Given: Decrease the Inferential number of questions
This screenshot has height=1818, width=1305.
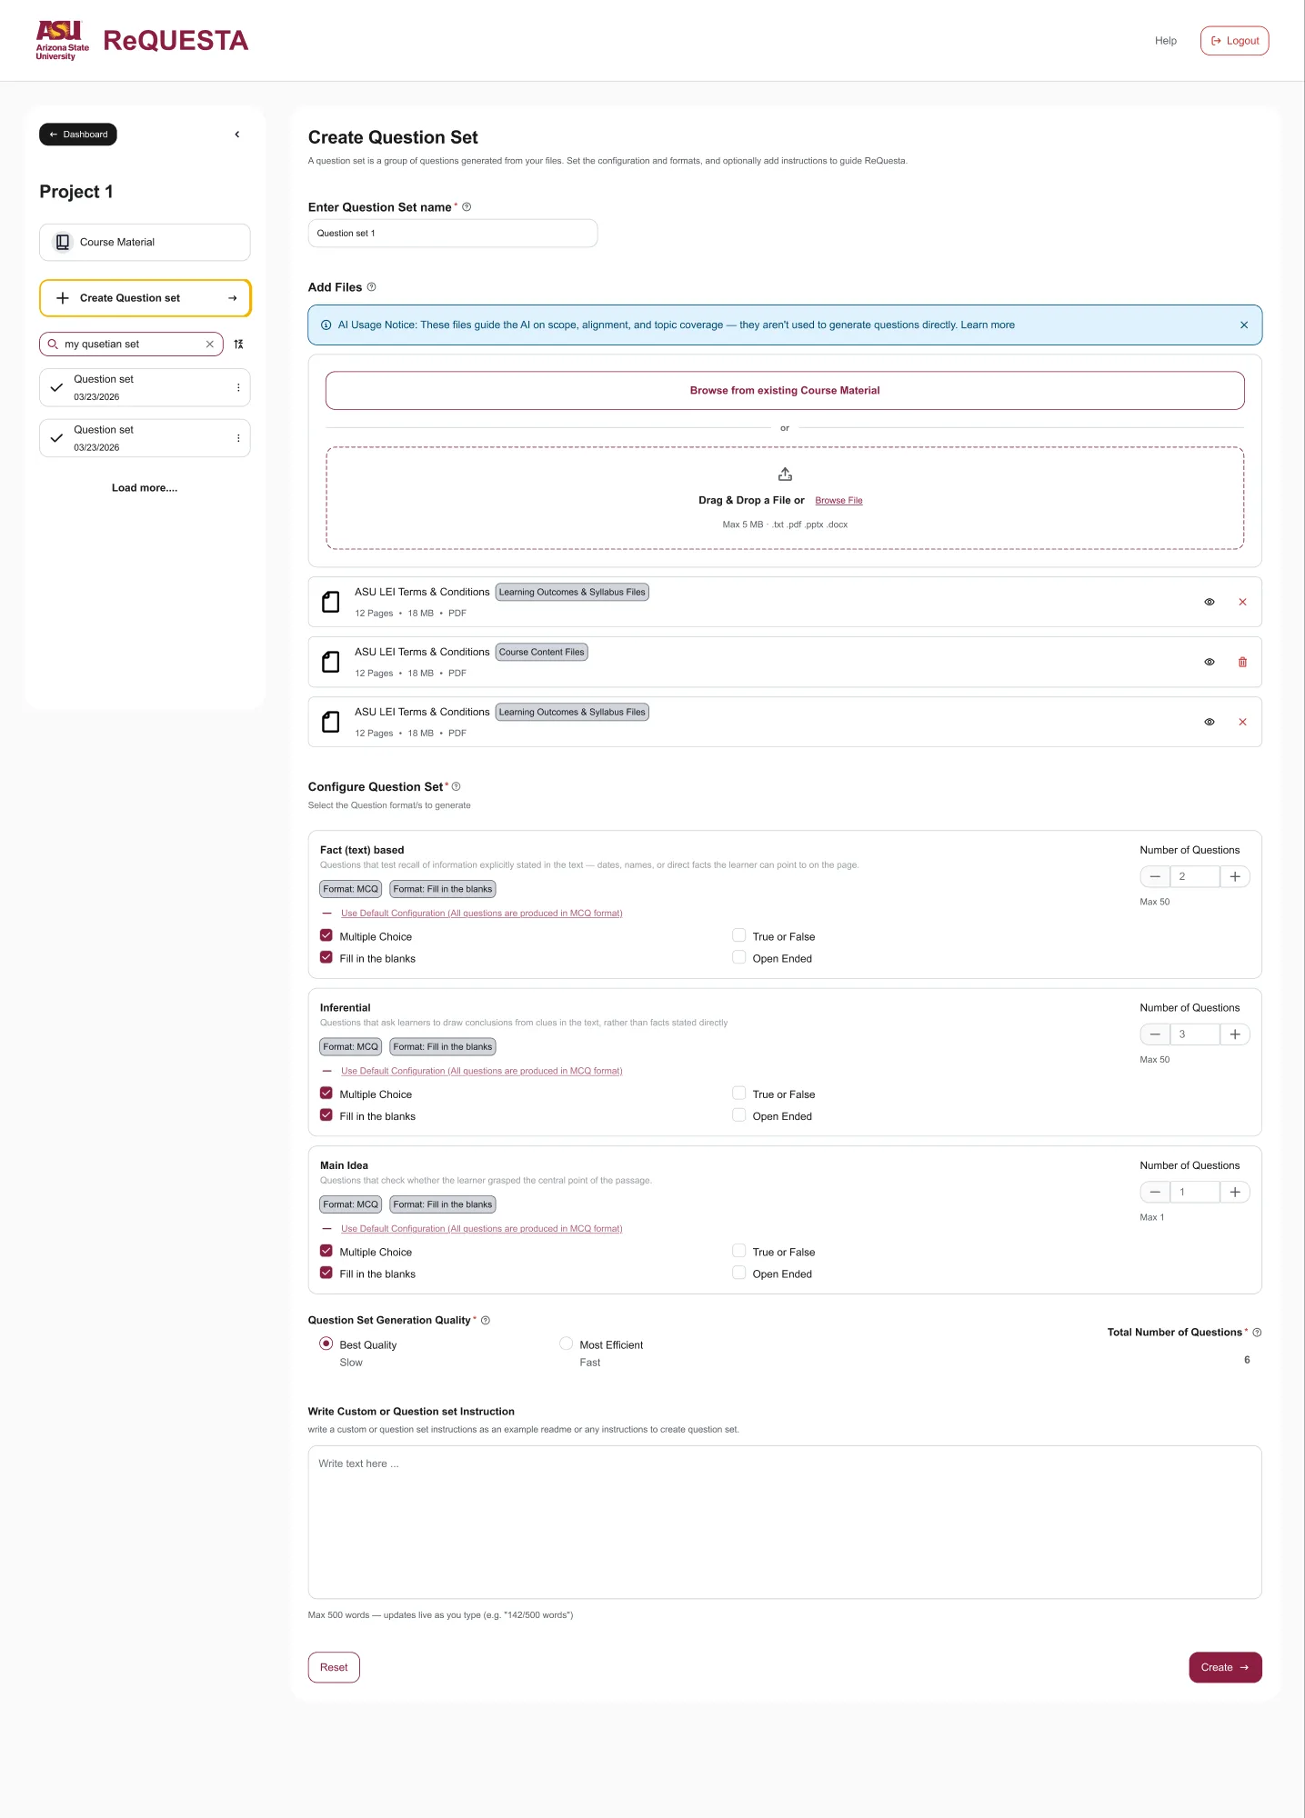Looking at the screenshot, I should coord(1155,1034).
